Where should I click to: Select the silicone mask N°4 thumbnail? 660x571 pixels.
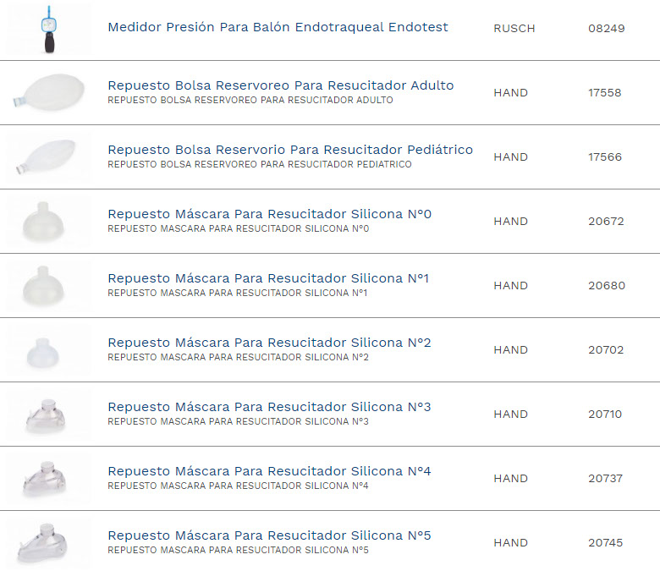[47, 478]
